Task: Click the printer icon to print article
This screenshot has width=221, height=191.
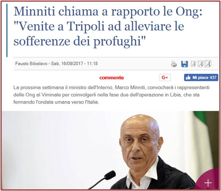Action: (174, 64)
